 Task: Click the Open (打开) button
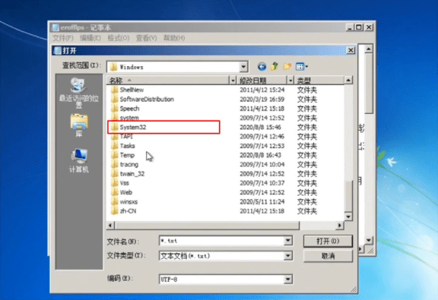[x=328, y=241]
